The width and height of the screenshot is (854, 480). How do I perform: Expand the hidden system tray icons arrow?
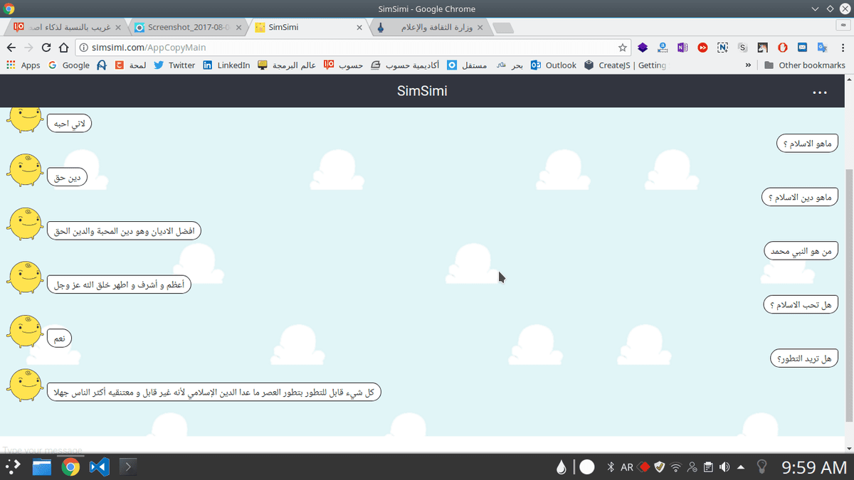coord(741,467)
